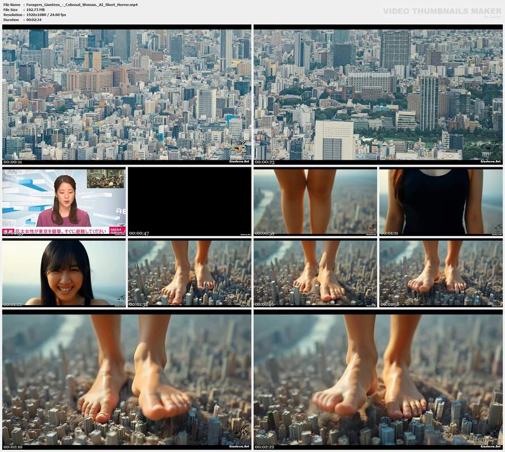The image size is (505, 452).
Task: Open the city skyline thumbnail at 00:00:11
Action: pos(127,94)
